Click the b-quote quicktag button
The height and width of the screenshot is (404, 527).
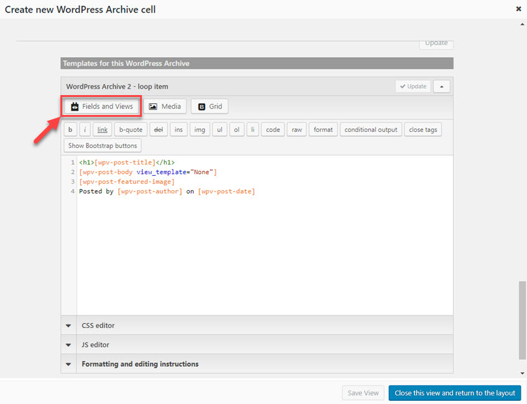coord(131,130)
